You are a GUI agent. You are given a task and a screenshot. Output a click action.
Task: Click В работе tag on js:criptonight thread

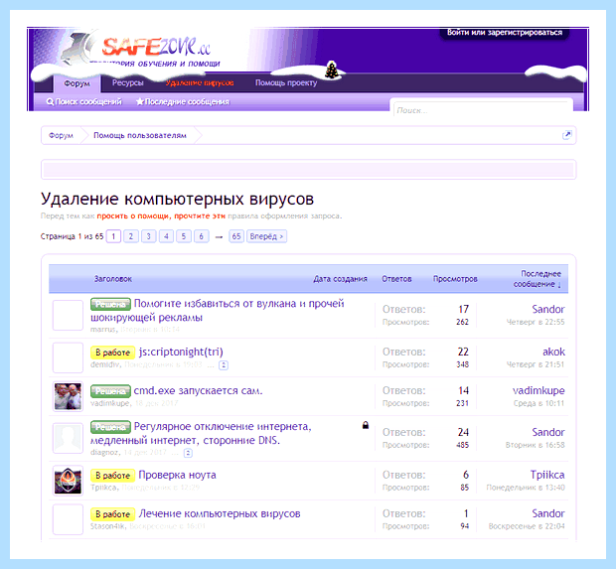pos(112,353)
